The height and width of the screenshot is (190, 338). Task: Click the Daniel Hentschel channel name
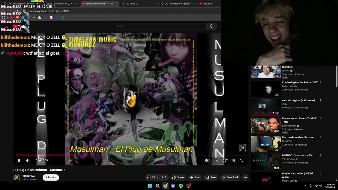point(290,86)
